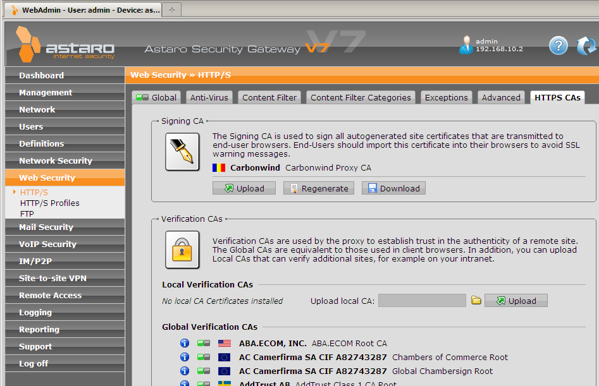Expand the Network menu
This screenshot has height=386, width=599.
pos(65,109)
